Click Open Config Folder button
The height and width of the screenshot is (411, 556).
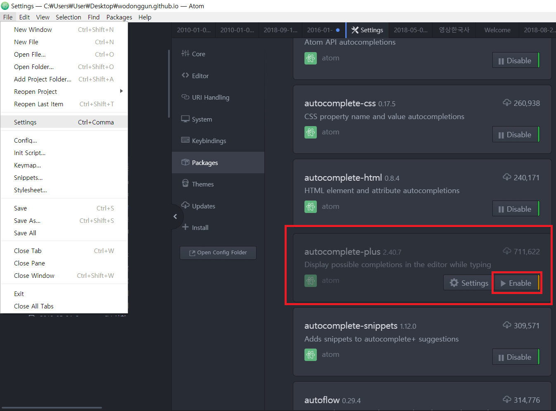(218, 253)
